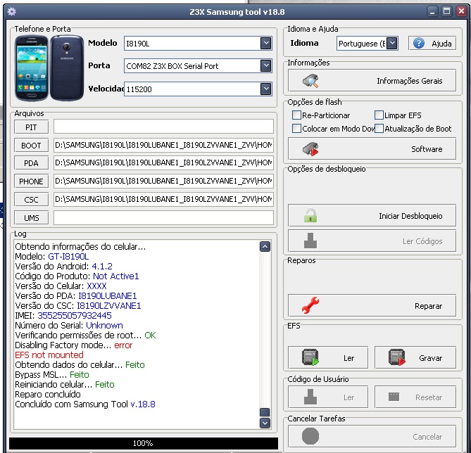Enable Atualização de Boot checkbox
Image resolution: width=471 pixels, height=453 pixels.
(x=379, y=129)
